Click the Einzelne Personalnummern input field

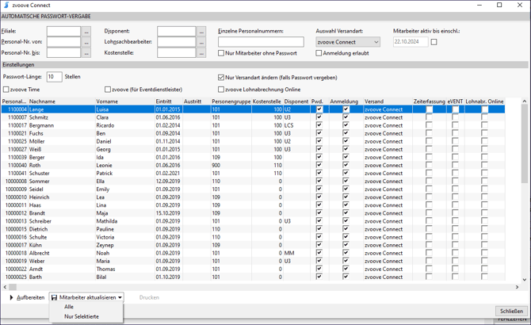pos(261,42)
